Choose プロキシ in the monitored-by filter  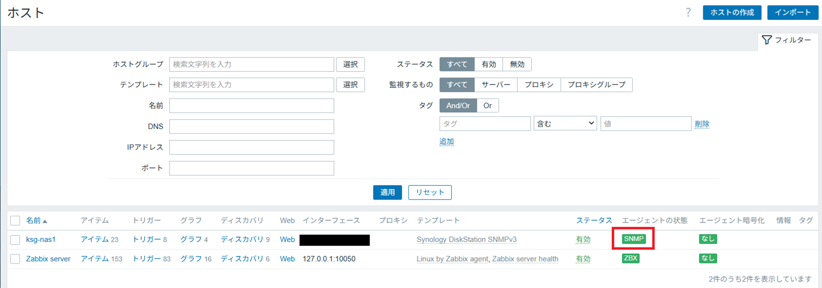click(x=539, y=85)
